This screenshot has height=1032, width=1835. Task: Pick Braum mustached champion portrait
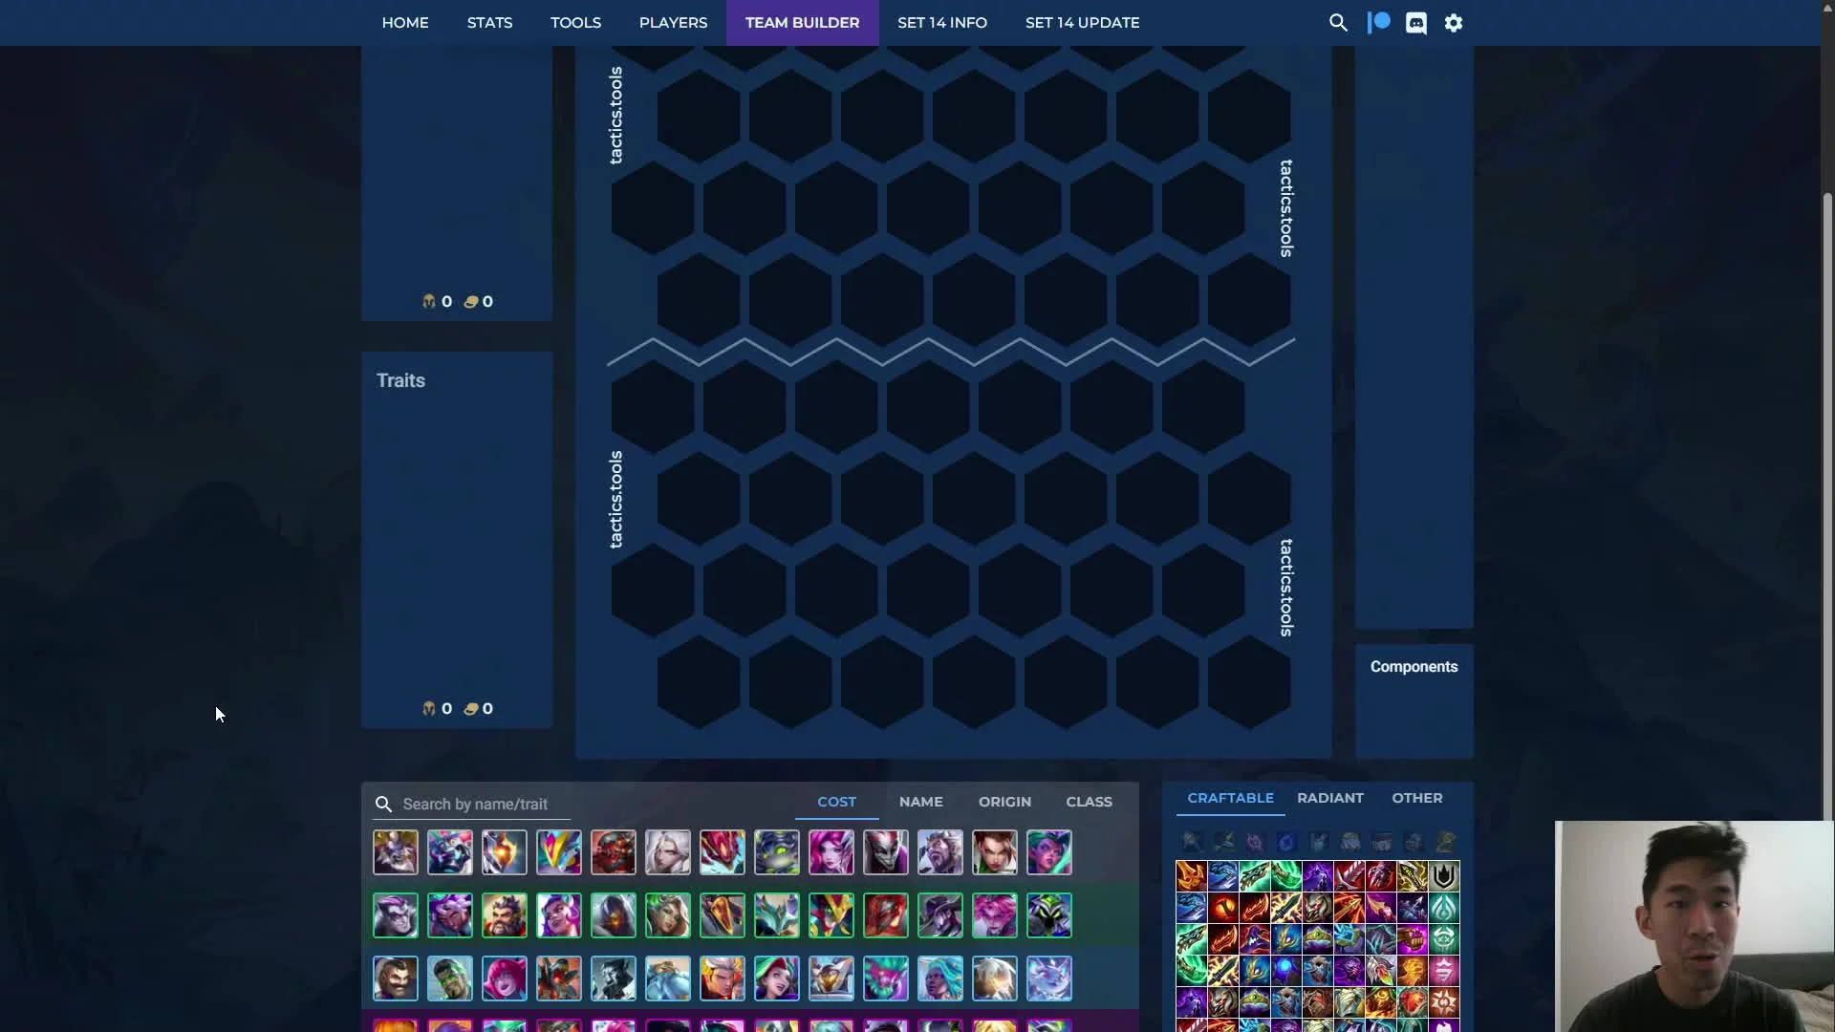point(395,978)
